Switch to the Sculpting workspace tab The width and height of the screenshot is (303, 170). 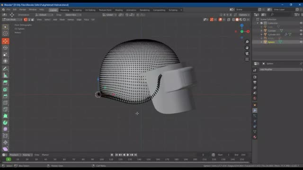coord(77,10)
